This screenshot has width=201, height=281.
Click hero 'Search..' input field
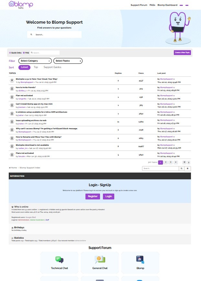(x=54, y=34)
